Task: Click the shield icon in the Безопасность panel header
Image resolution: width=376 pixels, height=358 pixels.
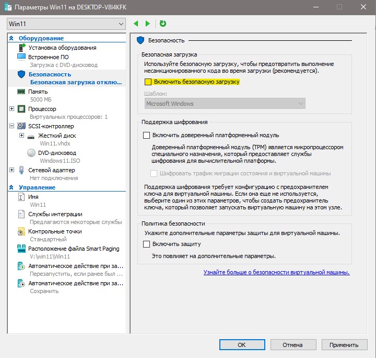Action: [x=140, y=40]
